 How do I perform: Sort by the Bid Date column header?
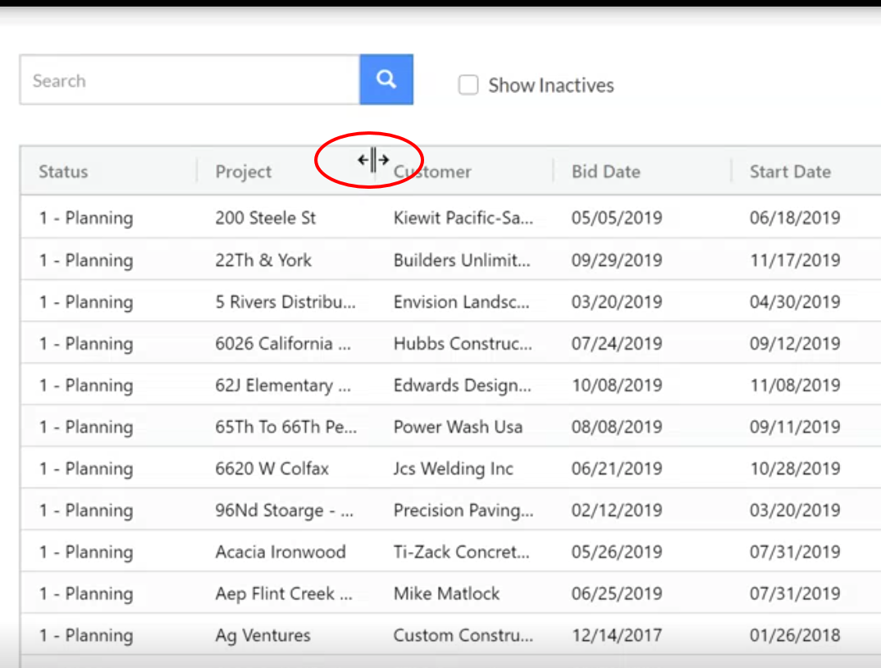pyautogui.click(x=605, y=172)
